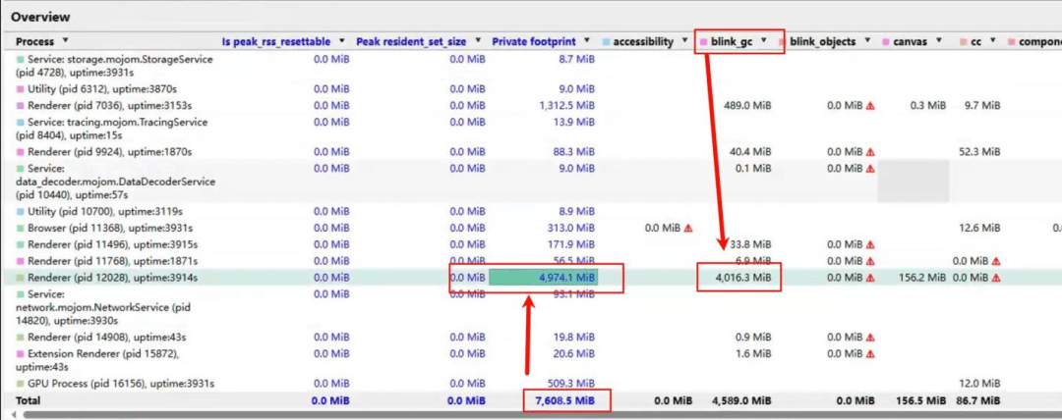Image resolution: width=1062 pixels, height=420 pixels.
Task: Click the Total row label
Action: [x=28, y=400]
